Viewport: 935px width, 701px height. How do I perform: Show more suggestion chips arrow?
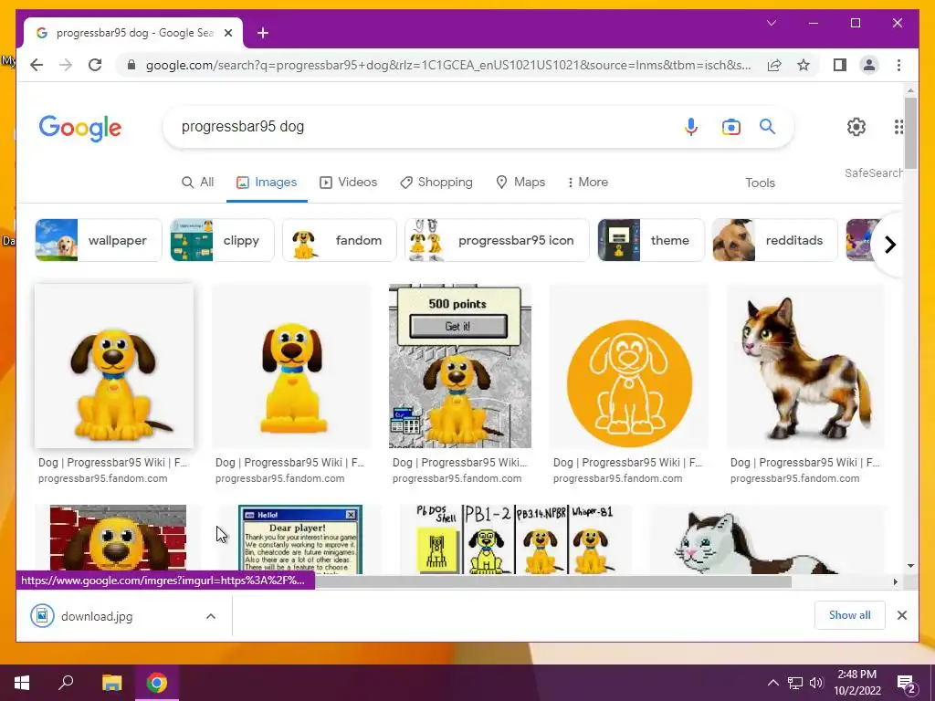889,245
